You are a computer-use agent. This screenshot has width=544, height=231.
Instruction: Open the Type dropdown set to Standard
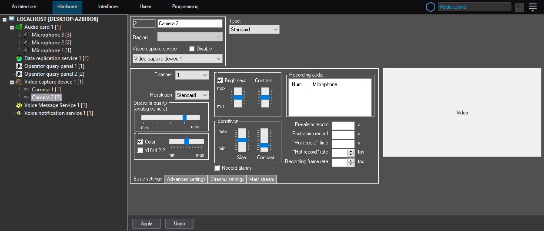click(x=254, y=30)
